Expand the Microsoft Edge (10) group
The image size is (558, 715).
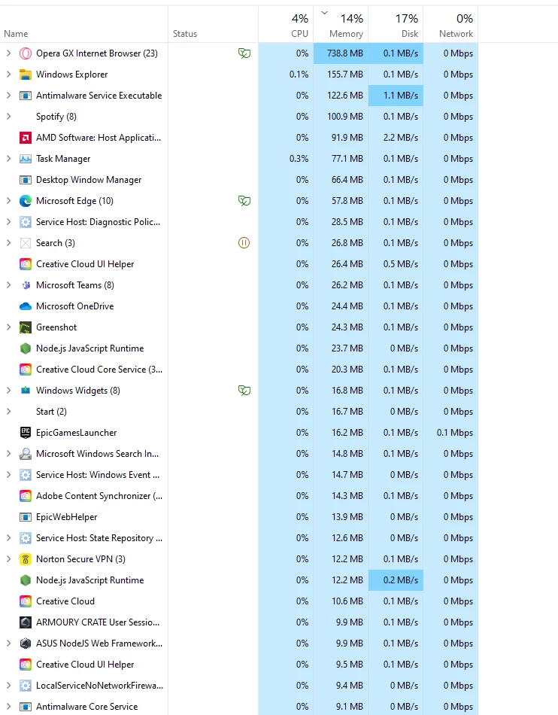[8, 201]
